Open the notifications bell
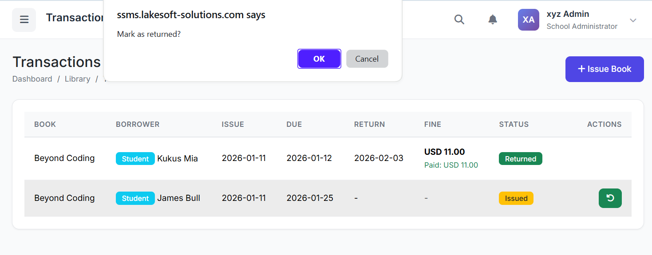652x255 pixels. point(493,20)
